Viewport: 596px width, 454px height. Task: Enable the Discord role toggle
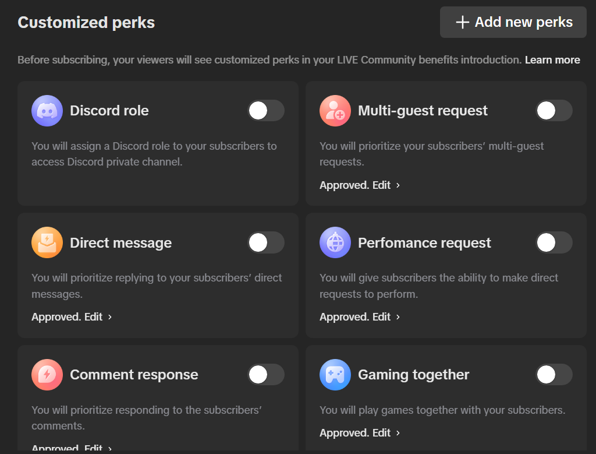pyautogui.click(x=266, y=111)
